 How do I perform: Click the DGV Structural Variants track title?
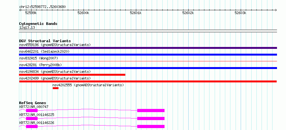pos(45,41)
